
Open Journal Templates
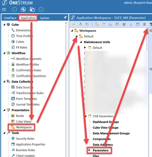[x=28, y=104]
